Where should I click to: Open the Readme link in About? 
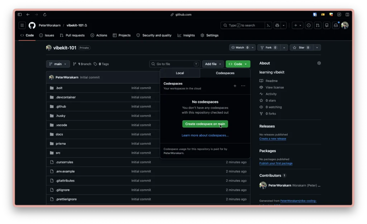point(268,81)
